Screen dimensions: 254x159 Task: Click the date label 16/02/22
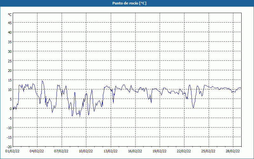pos(135,151)
